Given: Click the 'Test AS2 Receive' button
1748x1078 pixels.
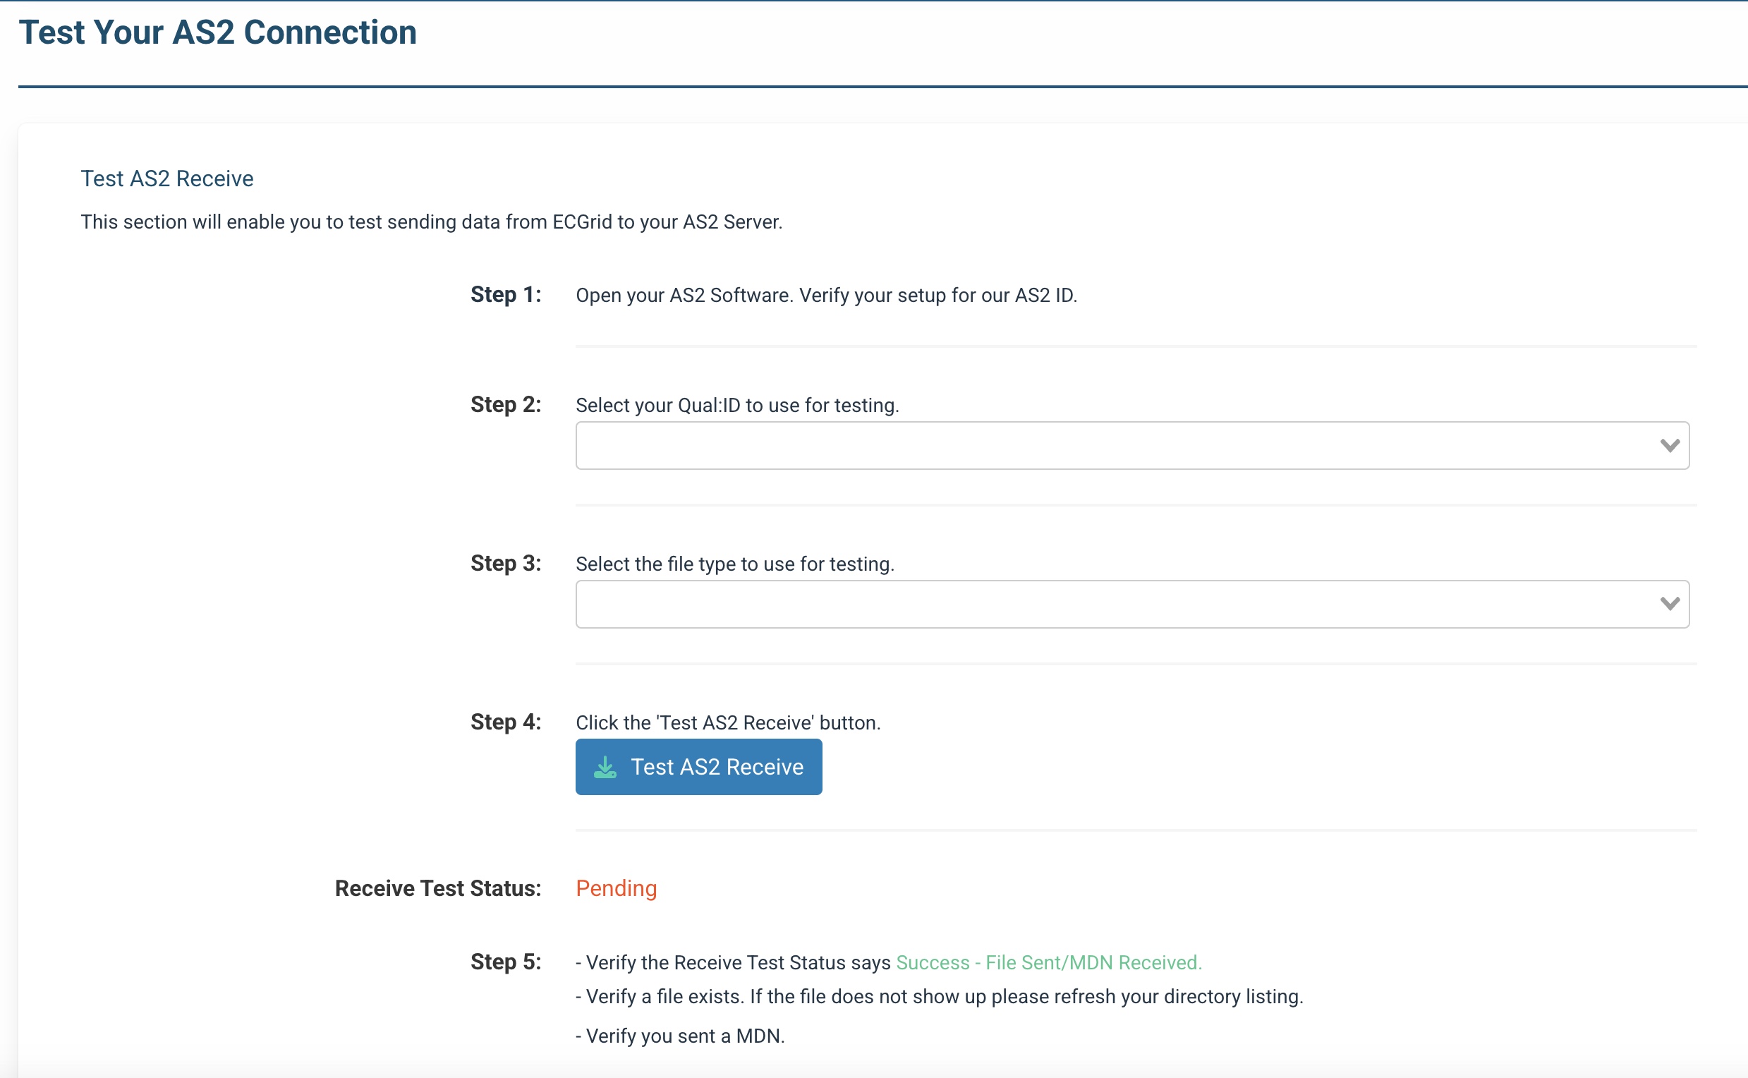Looking at the screenshot, I should point(698,766).
